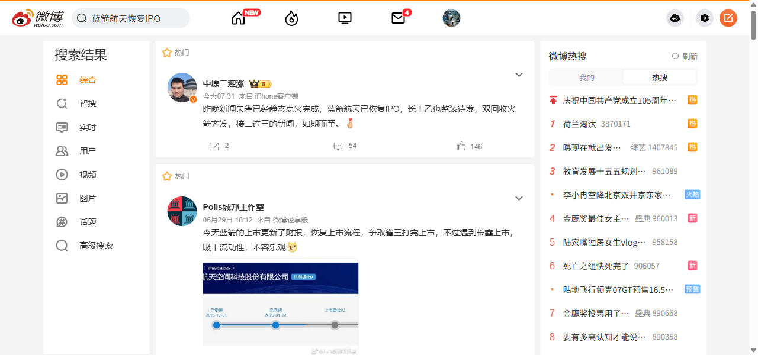Open username Polis城邦工作室
This screenshot has height=355, width=758.
[233, 207]
